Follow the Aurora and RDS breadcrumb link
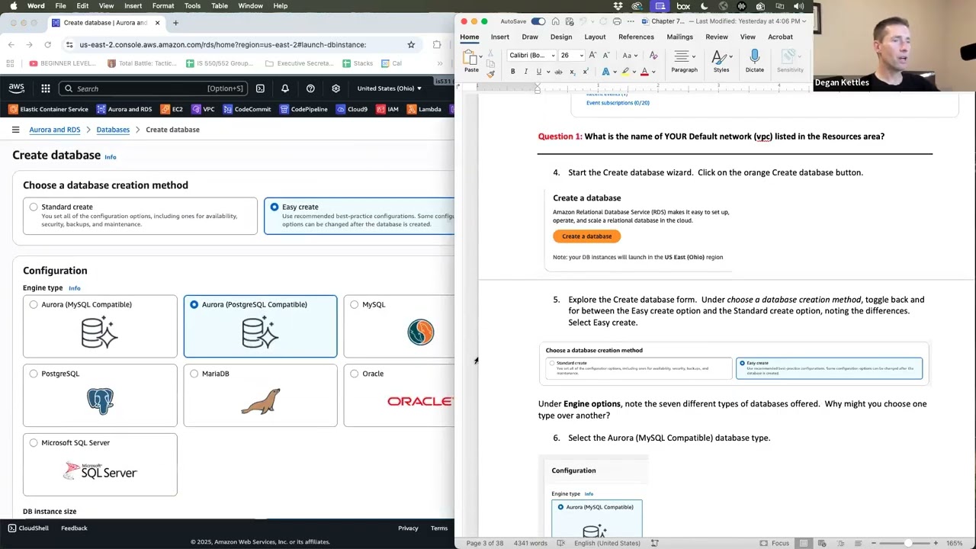Image resolution: width=976 pixels, height=549 pixels. 54,130
